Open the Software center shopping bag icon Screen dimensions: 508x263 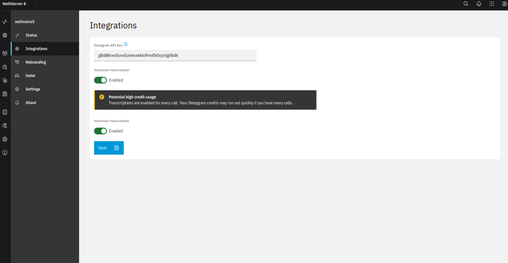tap(5, 67)
